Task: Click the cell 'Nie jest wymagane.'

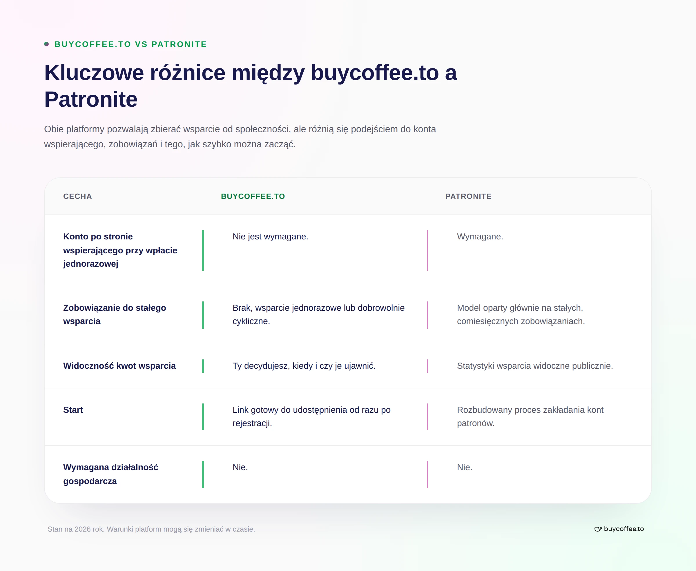Action: 270,237
